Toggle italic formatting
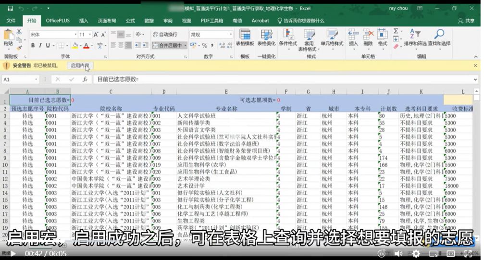Viewport: 484px width, 260px height. tap(40, 46)
